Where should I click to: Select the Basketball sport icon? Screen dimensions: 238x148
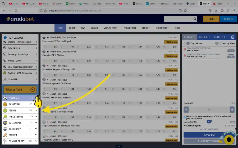[5, 104]
